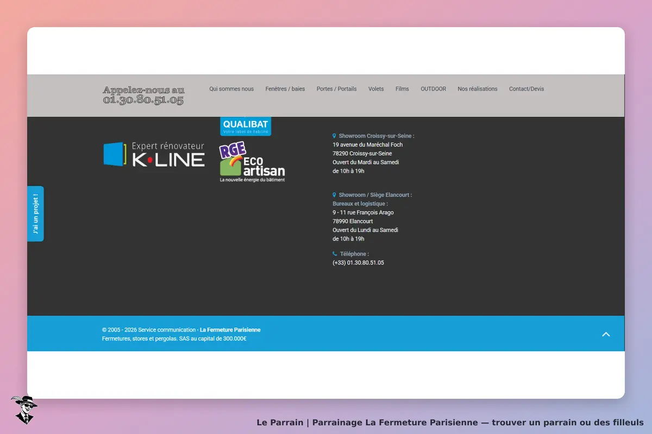Click Ouvert du Mardi au Samedi text
This screenshot has height=434, width=652.
(366, 162)
